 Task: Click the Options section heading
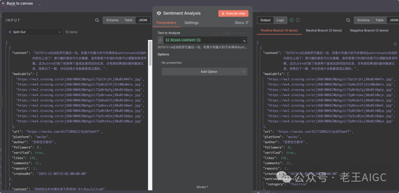163,54
